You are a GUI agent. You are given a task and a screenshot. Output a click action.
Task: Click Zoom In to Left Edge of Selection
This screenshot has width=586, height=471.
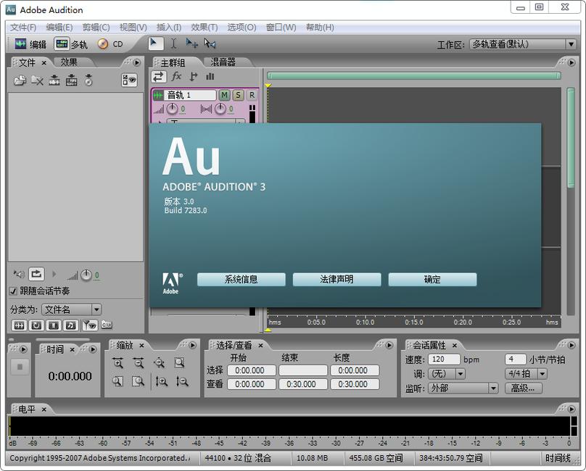tap(118, 381)
